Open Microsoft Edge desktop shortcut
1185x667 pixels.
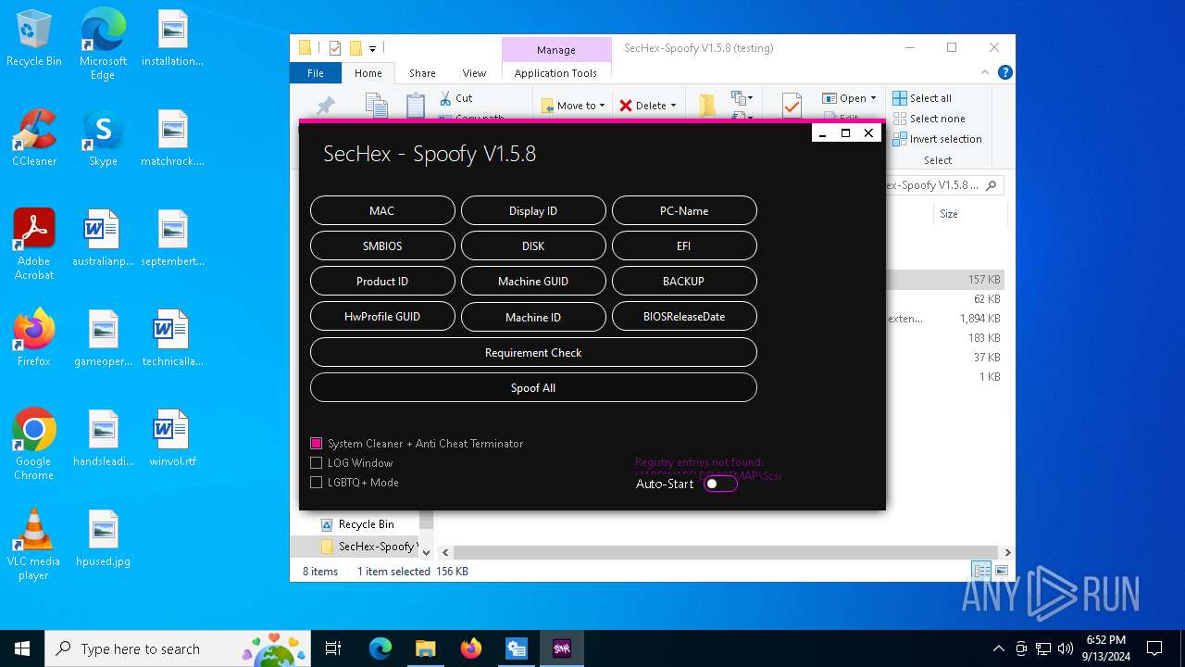(x=103, y=44)
